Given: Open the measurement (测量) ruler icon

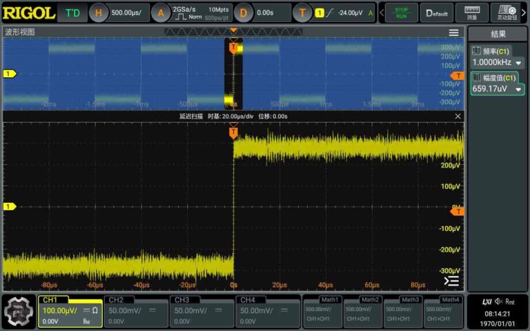Looking at the screenshot, I should (x=471, y=12).
